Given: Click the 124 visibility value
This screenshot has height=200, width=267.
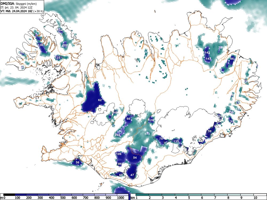Looking at the screenshot, I should [x=151, y=120].
